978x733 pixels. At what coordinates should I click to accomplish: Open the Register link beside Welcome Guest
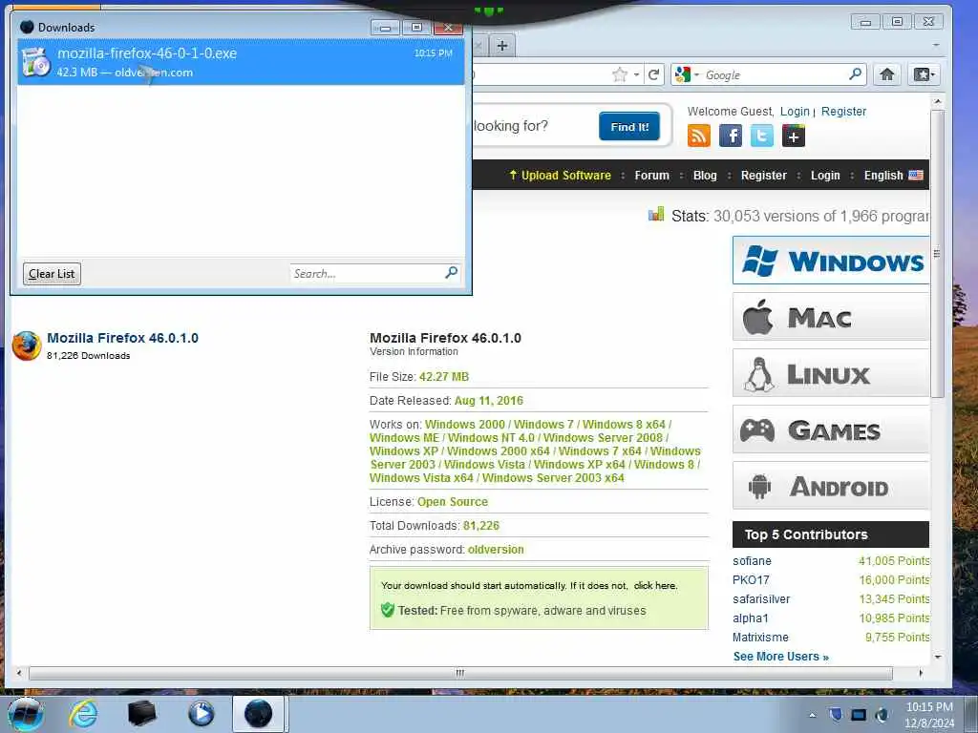tap(843, 111)
